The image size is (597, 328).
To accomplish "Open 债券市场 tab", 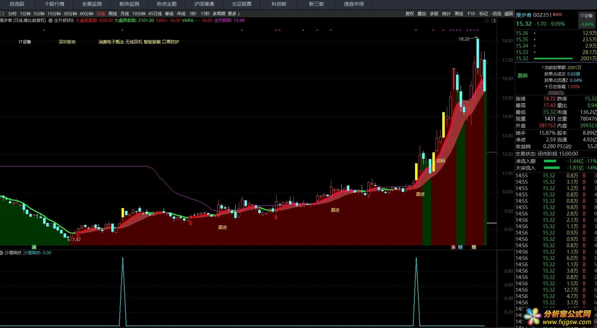I will point(354,4).
